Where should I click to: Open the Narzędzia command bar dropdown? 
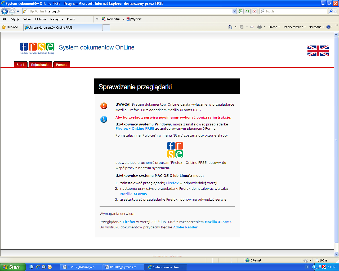pyautogui.click(x=316, y=27)
